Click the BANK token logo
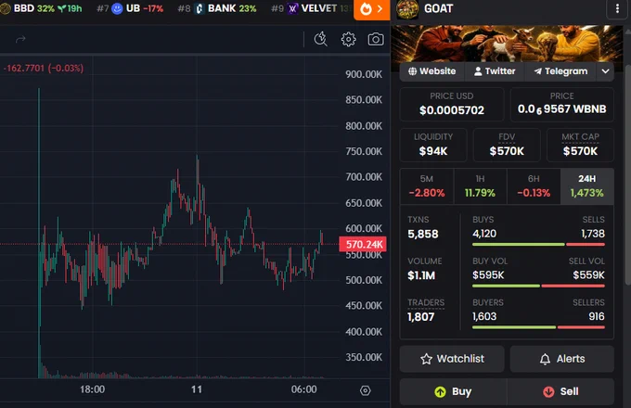The height and width of the screenshot is (408, 631). tap(200, 8)
